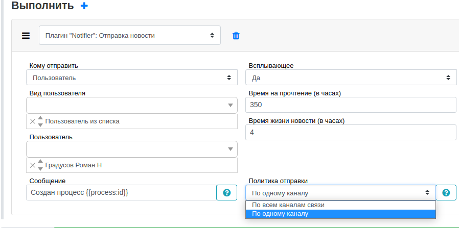Edit the 'Время жизни новости' field showing 4
The height and width of the screenshot is (228, 459).
tap(351, 133)
